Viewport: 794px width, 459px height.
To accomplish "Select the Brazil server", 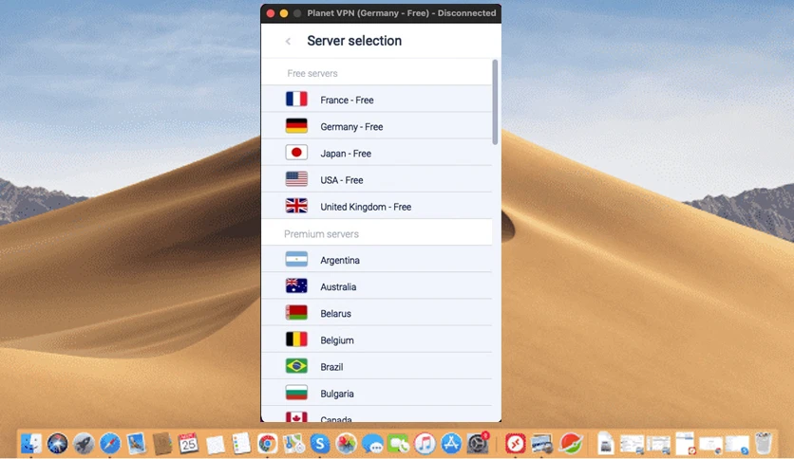I will coord(377,366).
